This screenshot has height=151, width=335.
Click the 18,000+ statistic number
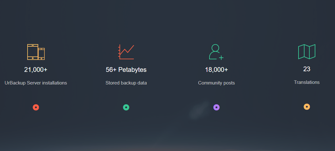point(216,70)
